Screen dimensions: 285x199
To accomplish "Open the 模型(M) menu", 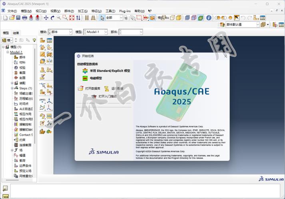I will [x=26, y=11].
